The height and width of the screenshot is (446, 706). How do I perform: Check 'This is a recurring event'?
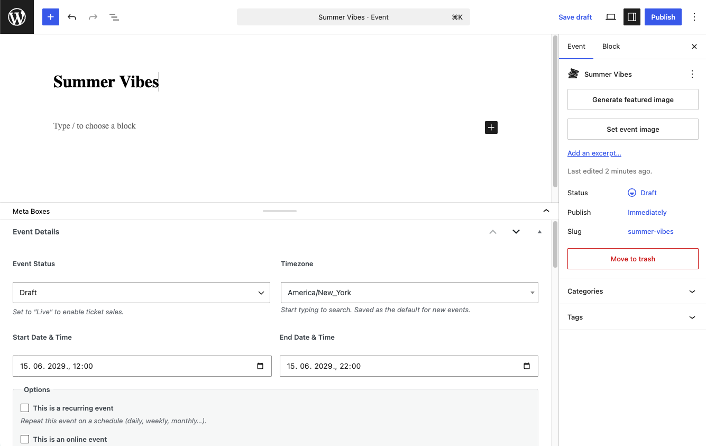click(x=25, y=408)
